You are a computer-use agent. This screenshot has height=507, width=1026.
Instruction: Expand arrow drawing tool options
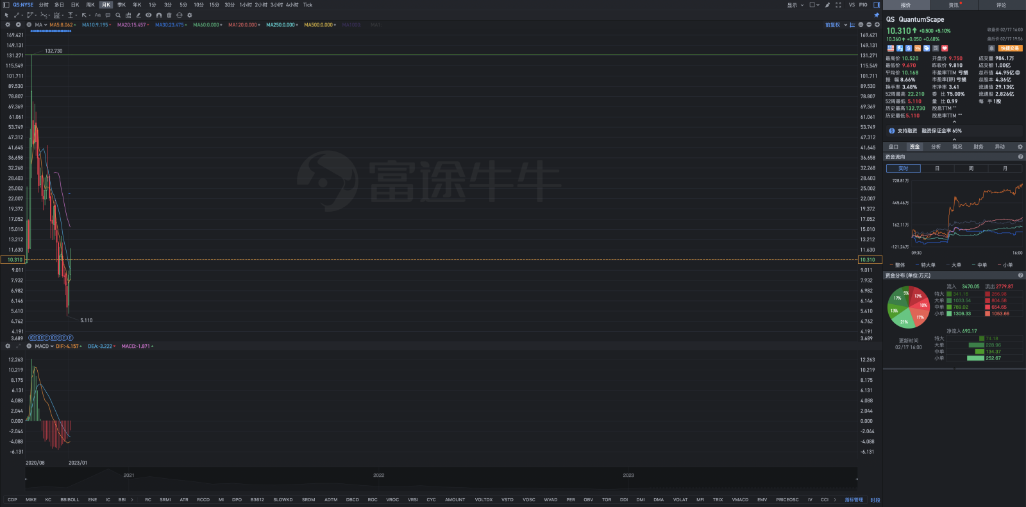(x=90, y=15)
